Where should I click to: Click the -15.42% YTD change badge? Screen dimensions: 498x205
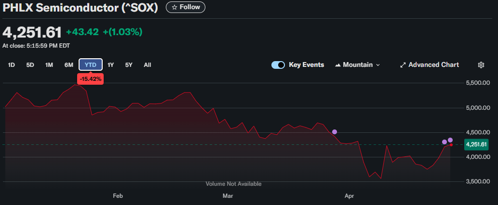[91, 79]
